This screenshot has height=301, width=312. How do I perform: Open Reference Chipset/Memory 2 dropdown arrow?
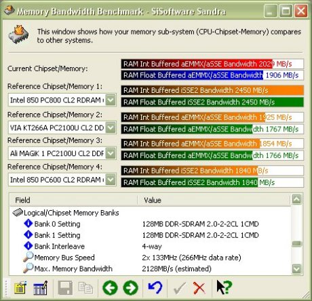pos(111,127)
